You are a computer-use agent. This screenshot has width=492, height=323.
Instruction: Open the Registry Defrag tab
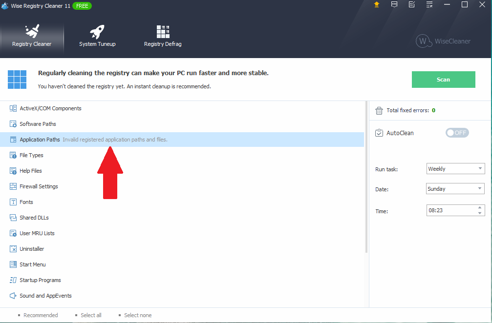[163, 36]
